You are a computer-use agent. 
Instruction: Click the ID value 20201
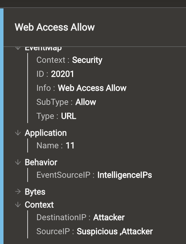(x=62, y=74)
